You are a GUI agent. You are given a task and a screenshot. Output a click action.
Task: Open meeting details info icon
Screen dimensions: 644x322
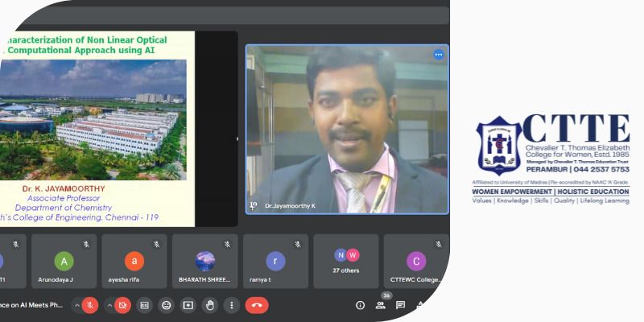(360, 305)
